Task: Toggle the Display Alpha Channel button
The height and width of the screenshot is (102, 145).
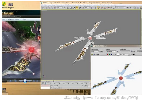Action: 113,55
